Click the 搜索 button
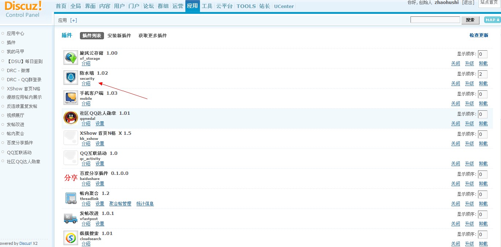501x247 pixels. pos(470,20)
